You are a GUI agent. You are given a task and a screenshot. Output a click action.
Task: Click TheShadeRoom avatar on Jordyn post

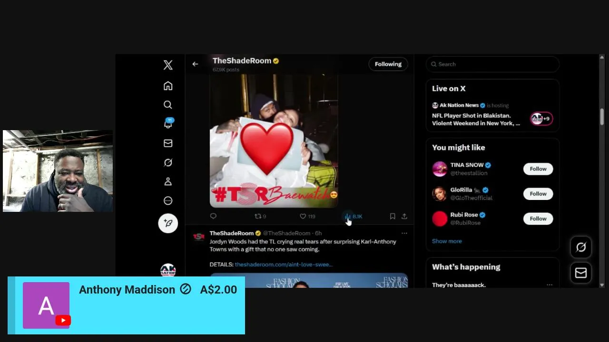[x=199, y=237]
